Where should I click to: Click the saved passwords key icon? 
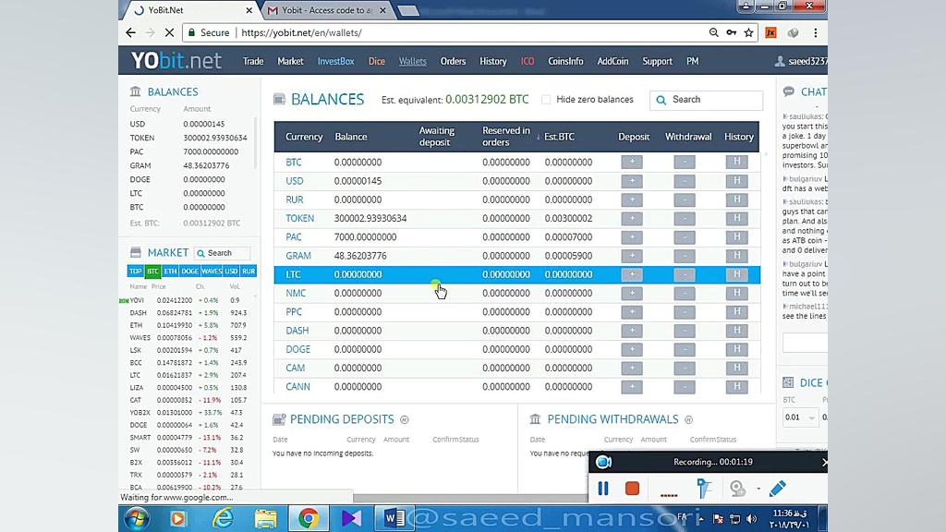pos(732,32)
